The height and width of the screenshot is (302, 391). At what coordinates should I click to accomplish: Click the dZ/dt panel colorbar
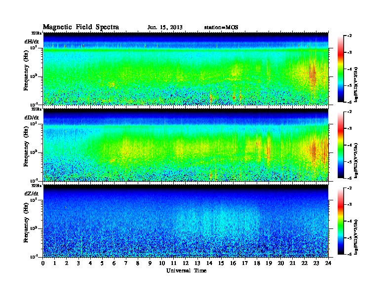coord(341,221)
